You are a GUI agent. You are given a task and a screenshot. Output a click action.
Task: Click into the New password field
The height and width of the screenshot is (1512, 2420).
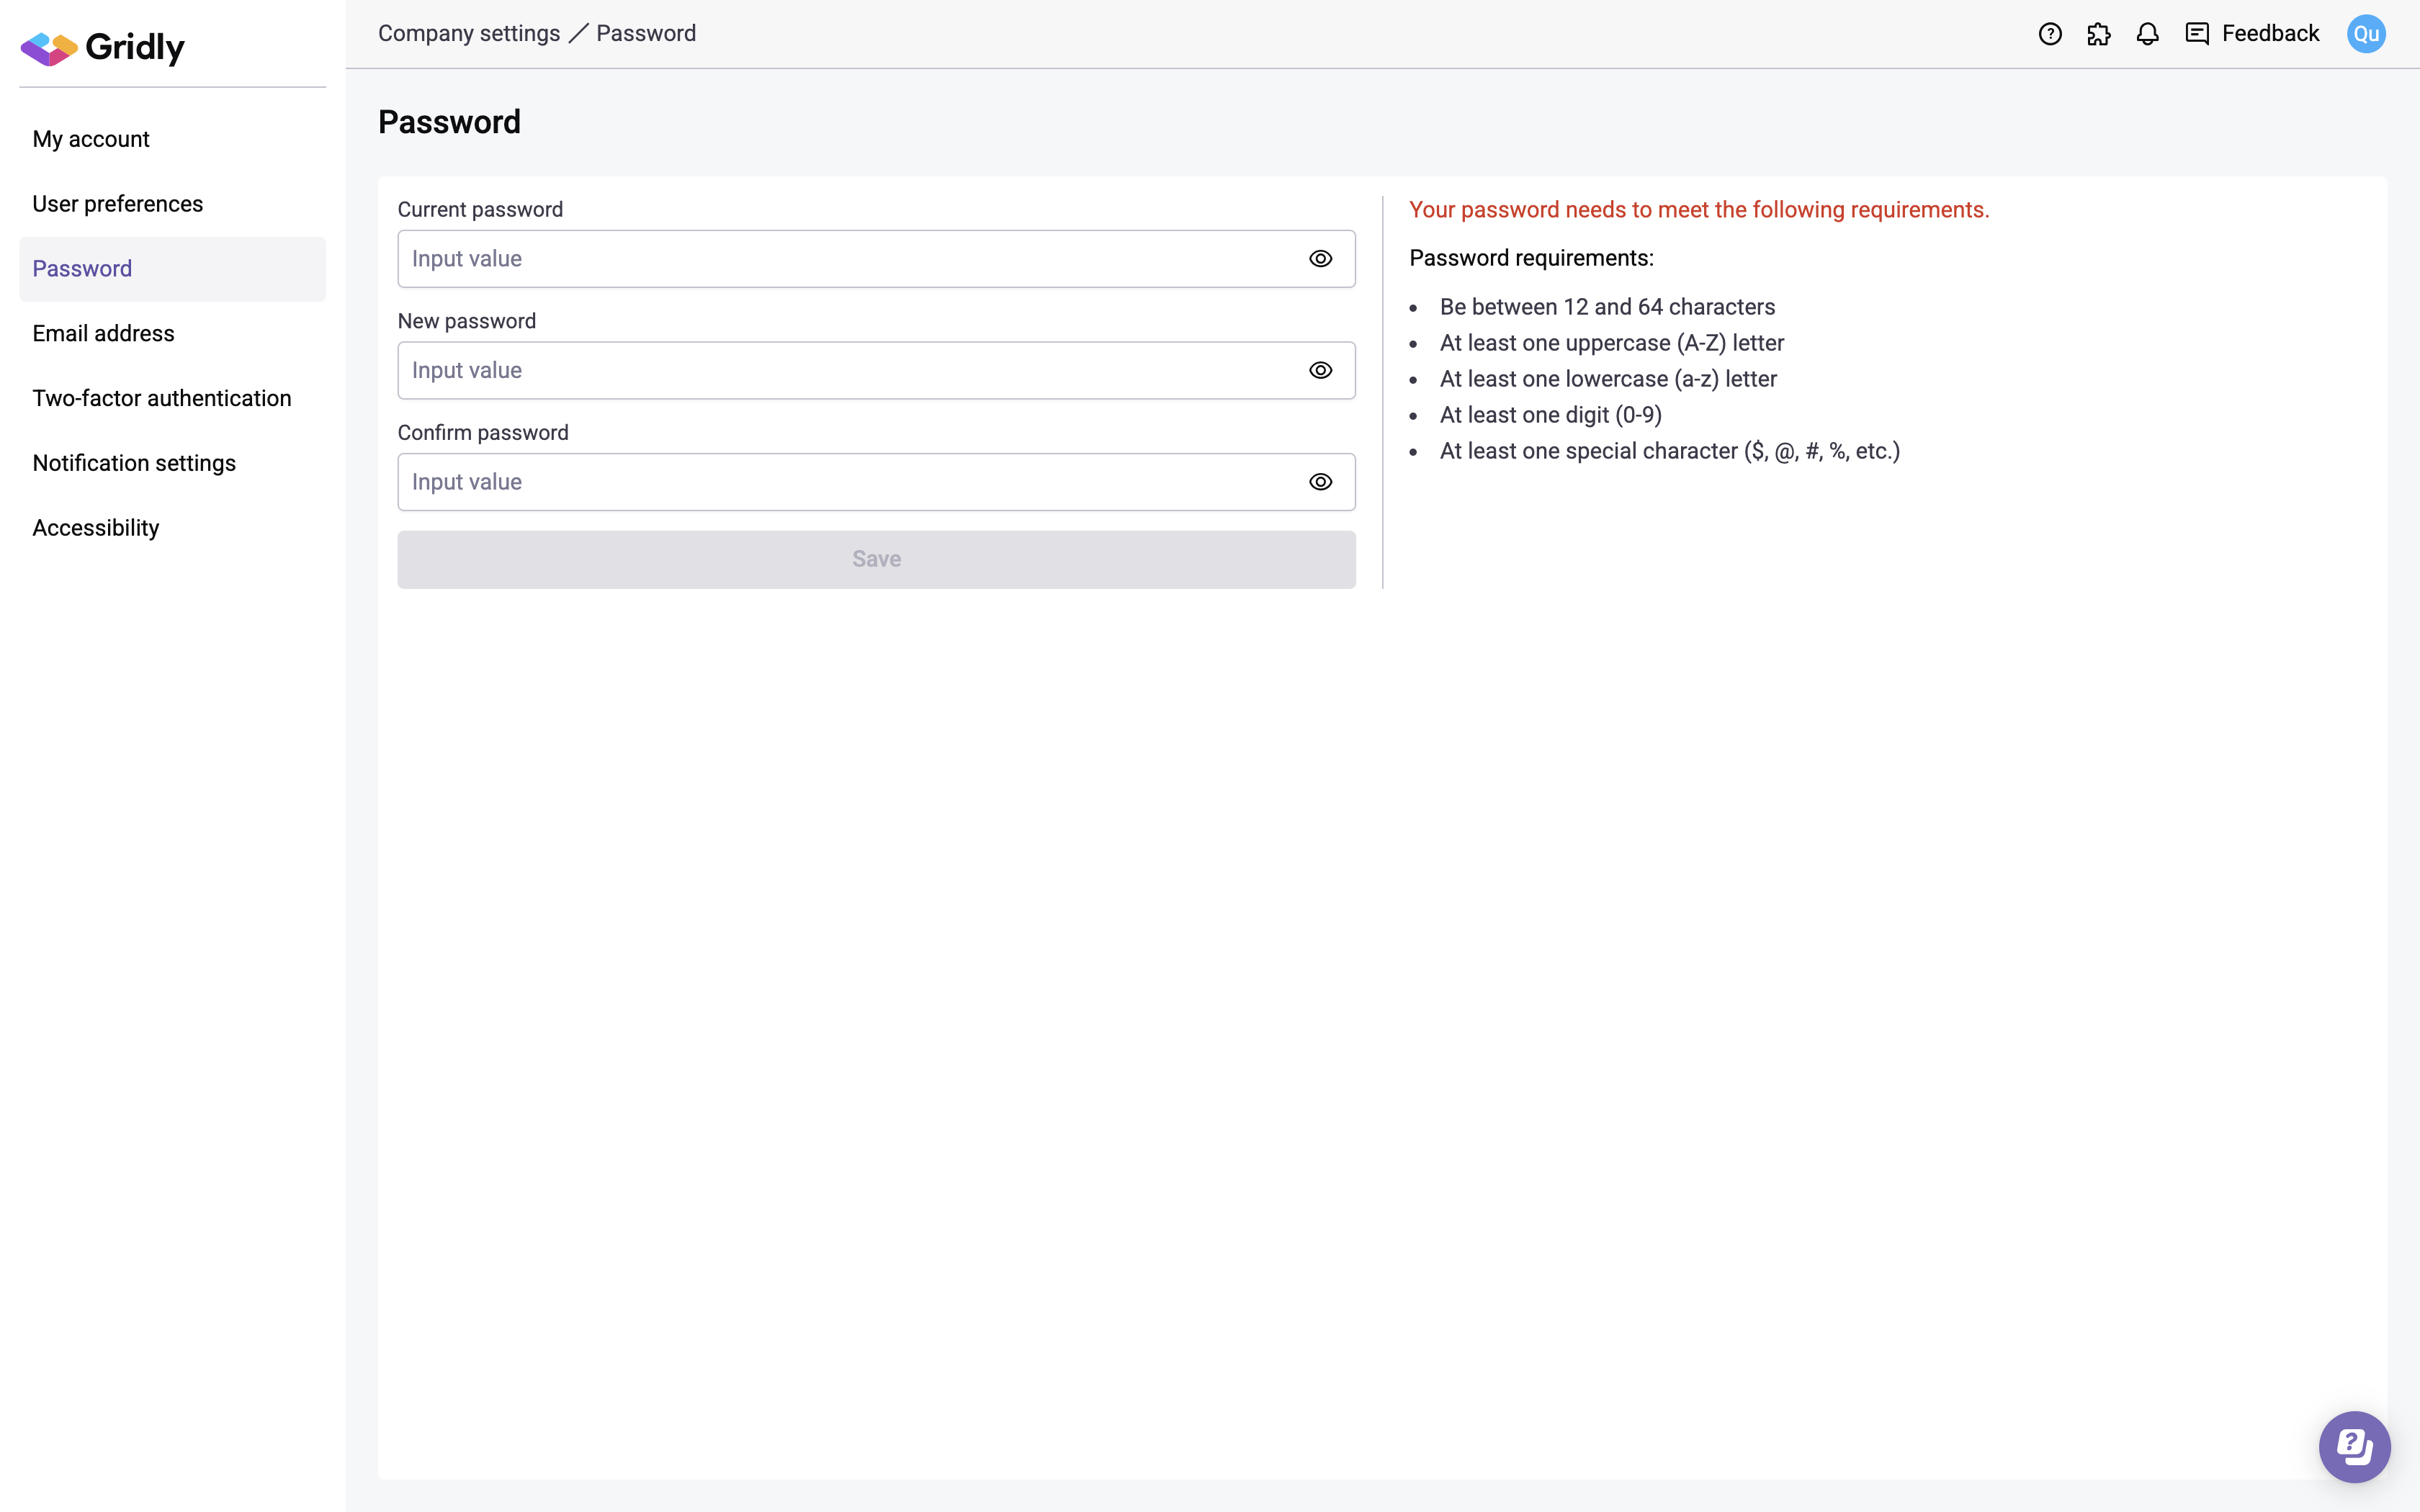tap(850, 371)
